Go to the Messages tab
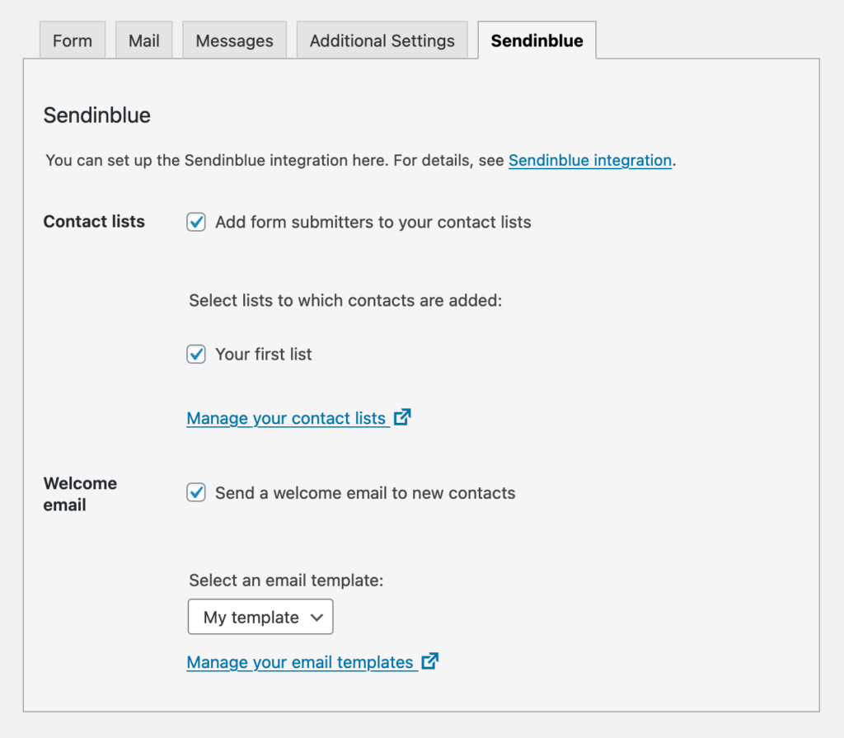The image size is (844, 738). 234,40
